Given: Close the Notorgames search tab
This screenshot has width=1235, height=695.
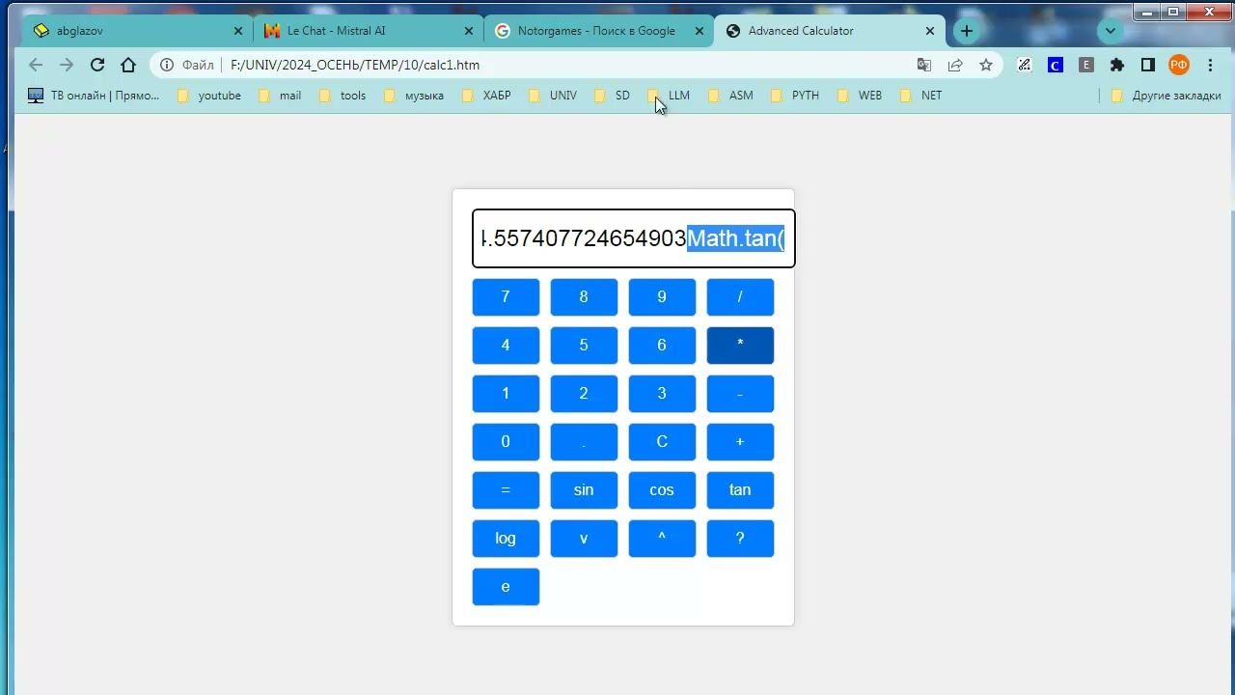Looking at the screenshot, I should [x=699, y=31].
